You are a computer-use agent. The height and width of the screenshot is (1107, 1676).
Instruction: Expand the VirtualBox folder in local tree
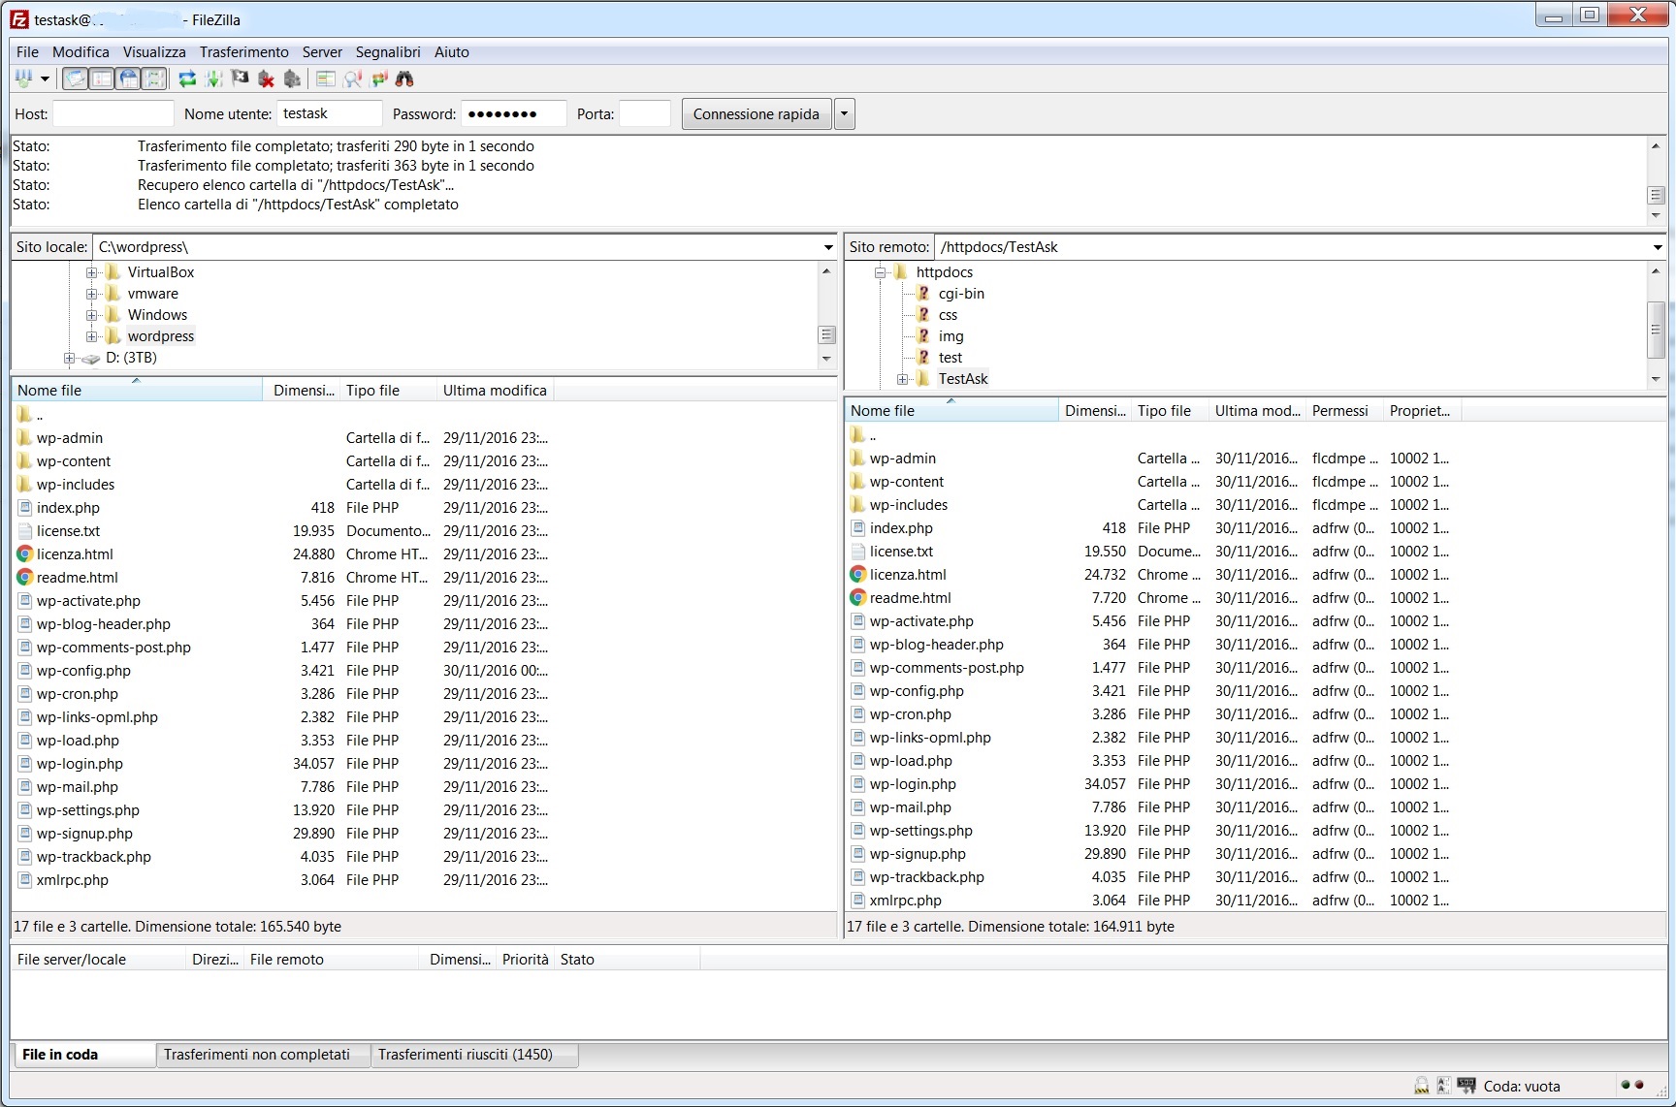pyautogui.click(x=92, y=272)
